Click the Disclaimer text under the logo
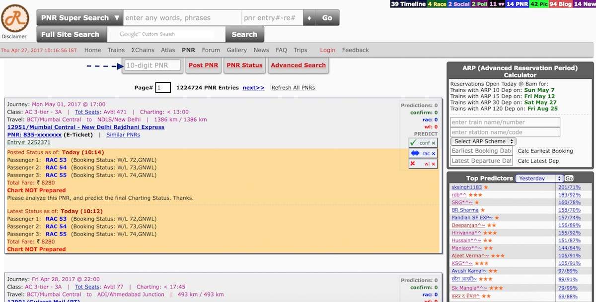The image size is (596, 302). (x=14, y=36)
